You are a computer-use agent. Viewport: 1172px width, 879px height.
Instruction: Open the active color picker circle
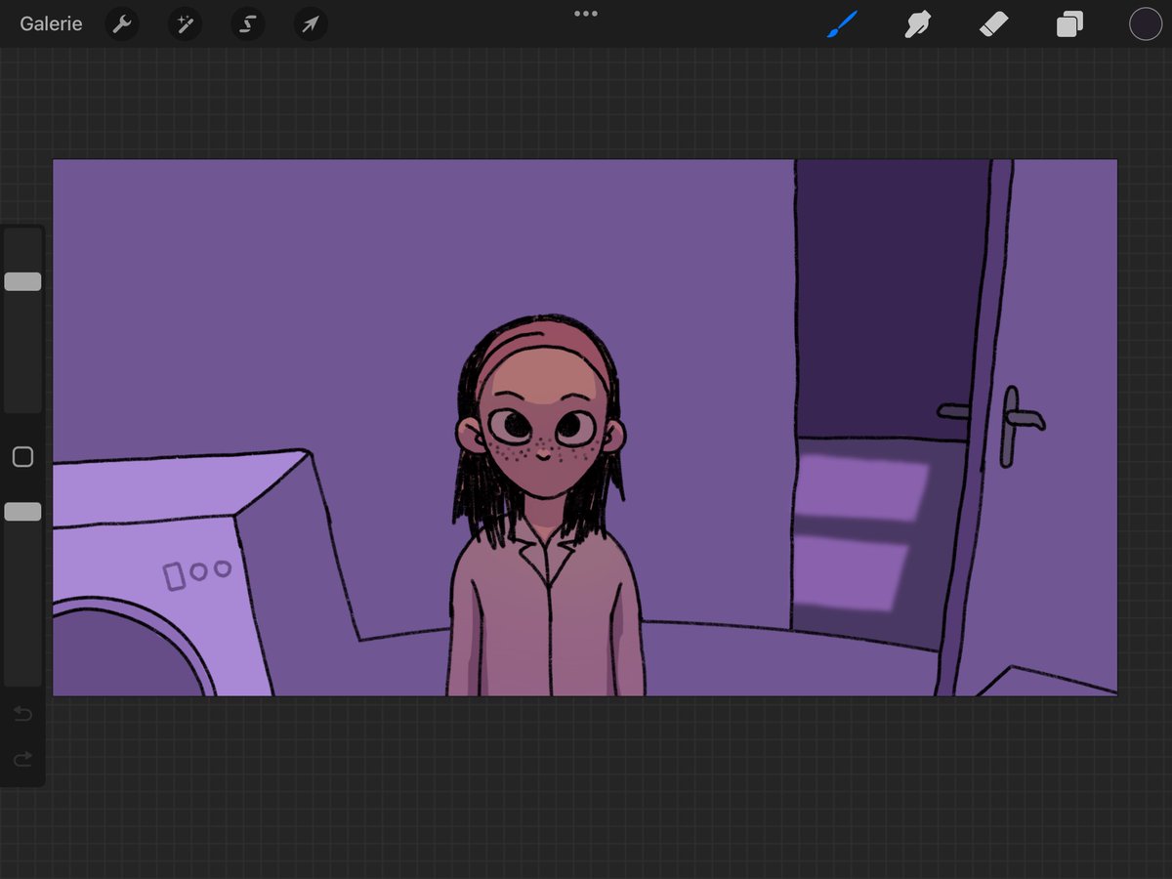[1146, 23]
